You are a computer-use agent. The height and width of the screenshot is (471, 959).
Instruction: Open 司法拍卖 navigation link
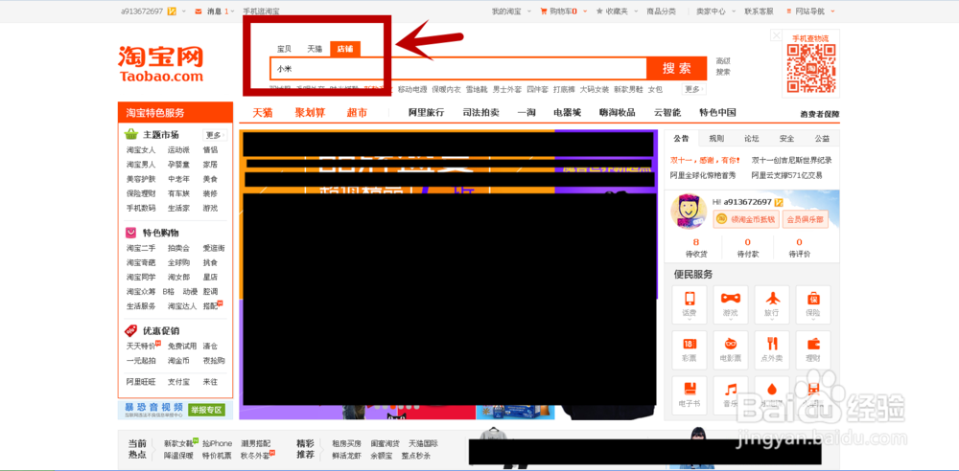pyautogui.click(x=480, y=113)
